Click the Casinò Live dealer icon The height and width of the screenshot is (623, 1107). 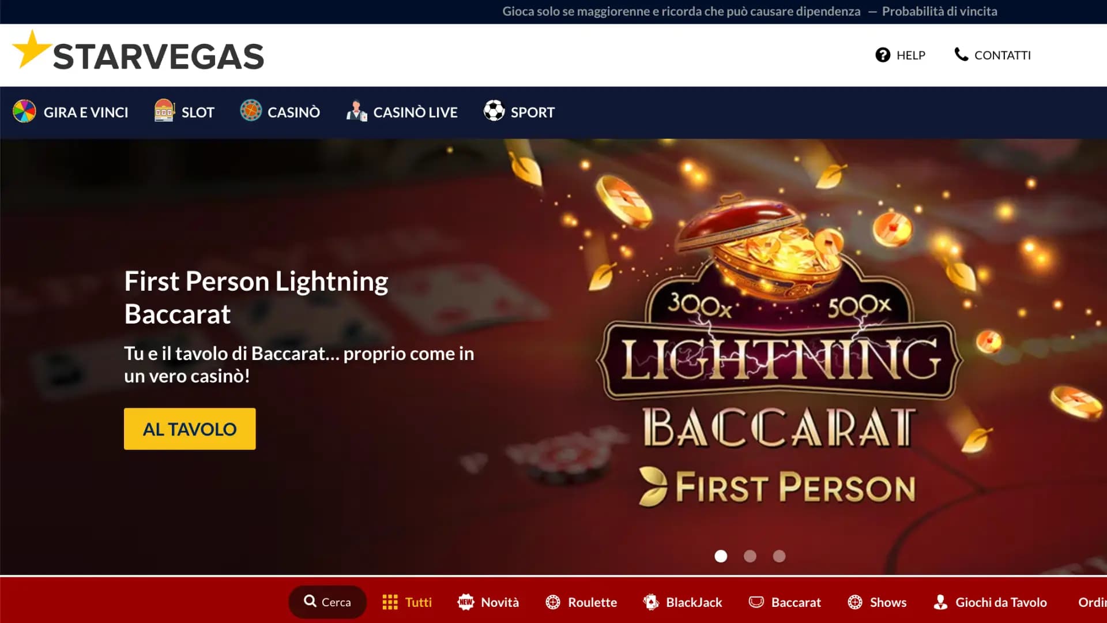[356, 111]
